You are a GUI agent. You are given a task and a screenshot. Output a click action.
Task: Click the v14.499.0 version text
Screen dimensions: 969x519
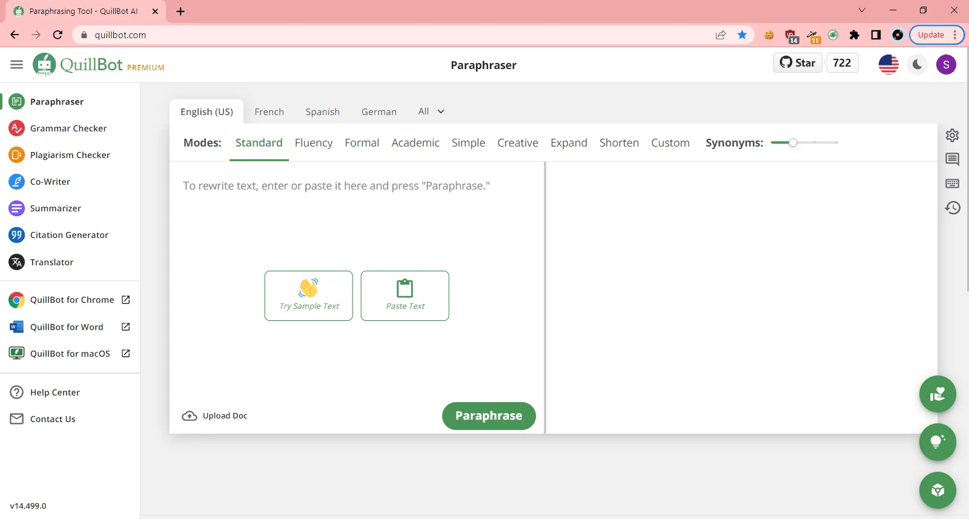28,506
